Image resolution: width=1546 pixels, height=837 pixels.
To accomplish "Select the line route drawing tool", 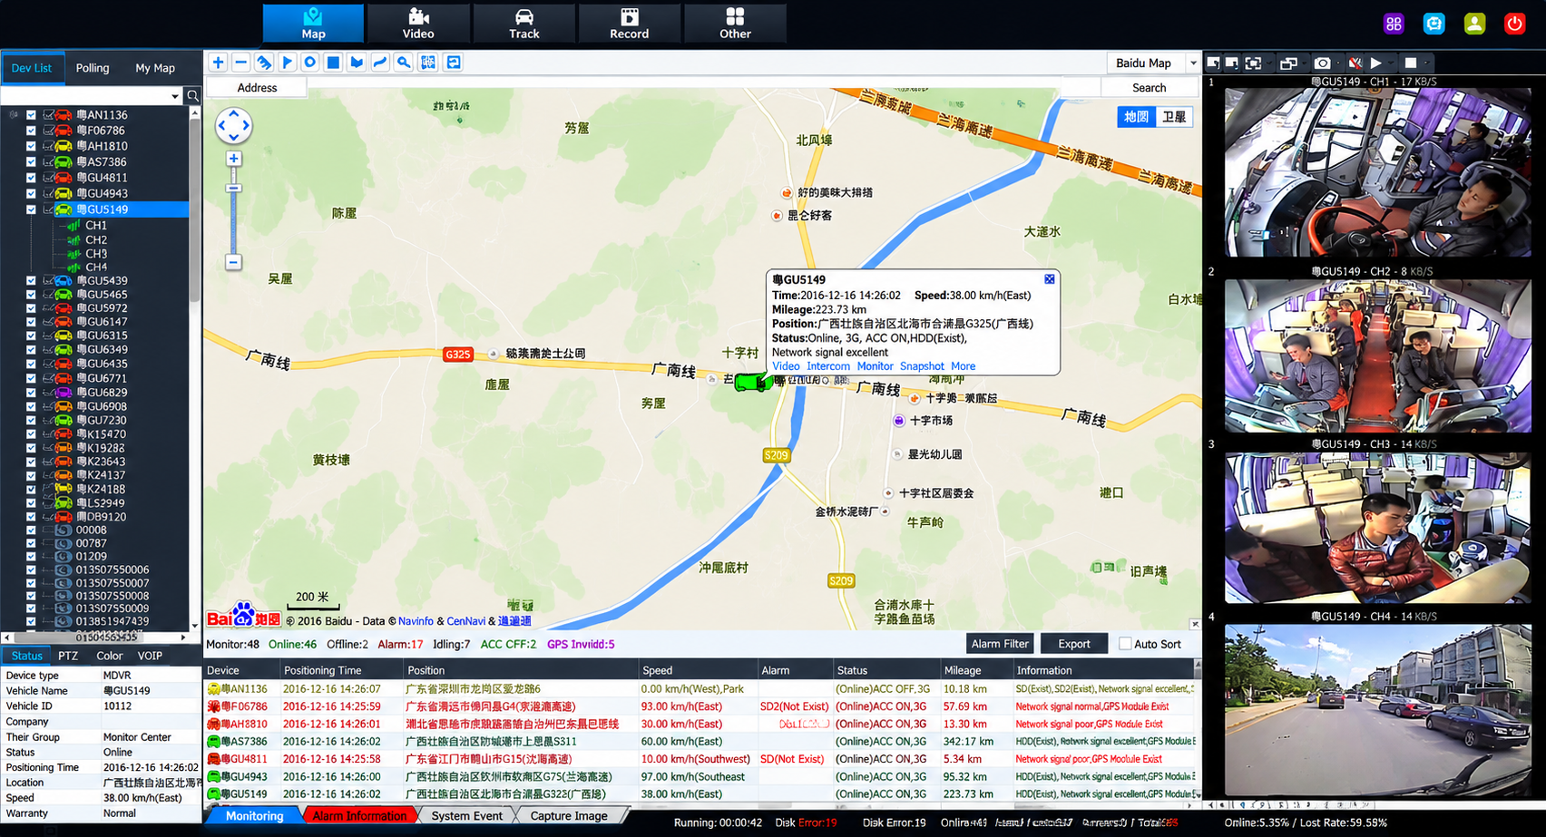I will coord(380,63).
